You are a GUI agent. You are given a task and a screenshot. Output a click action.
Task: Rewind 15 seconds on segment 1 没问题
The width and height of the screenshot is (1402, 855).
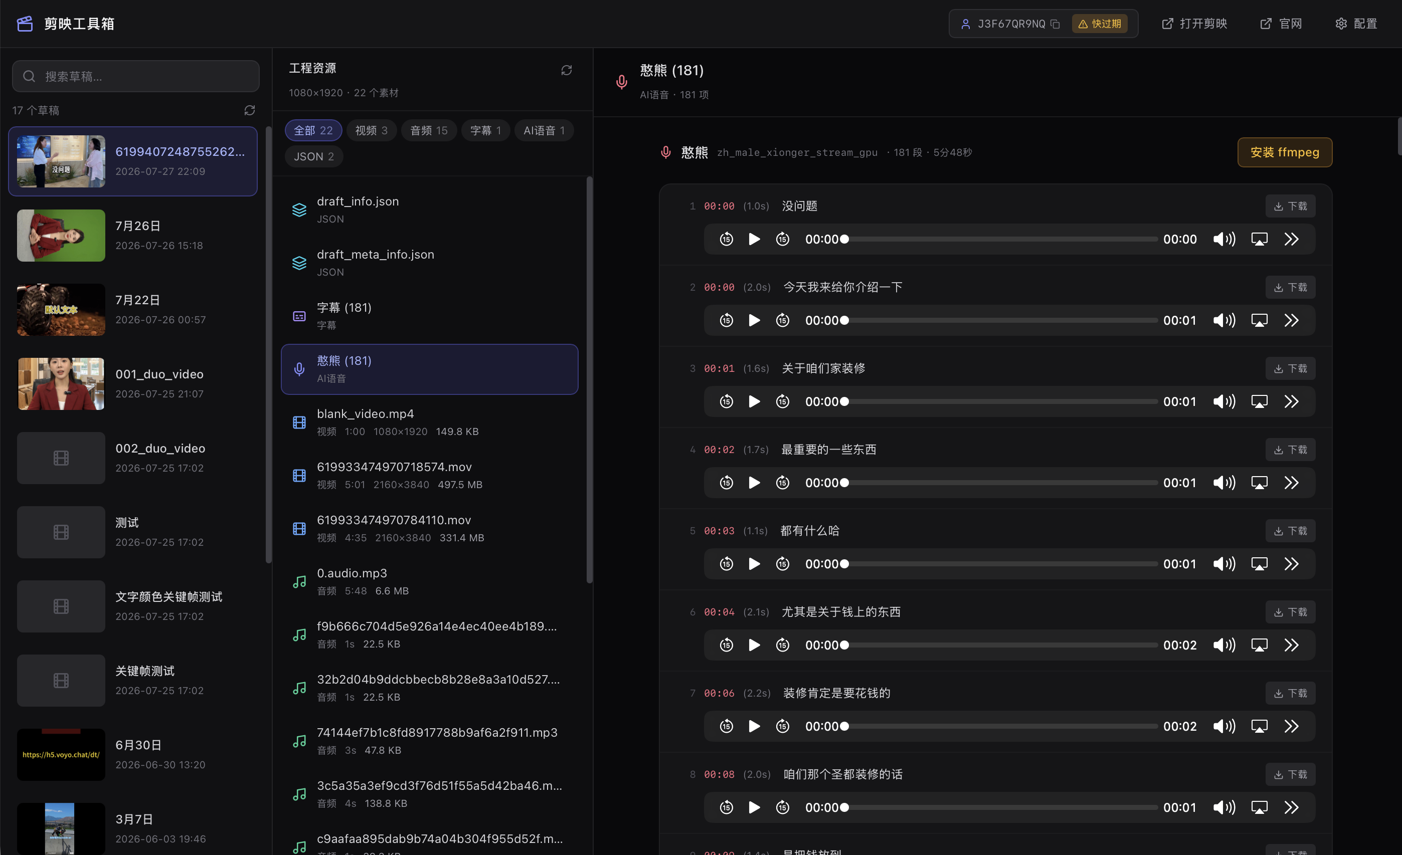726,239
